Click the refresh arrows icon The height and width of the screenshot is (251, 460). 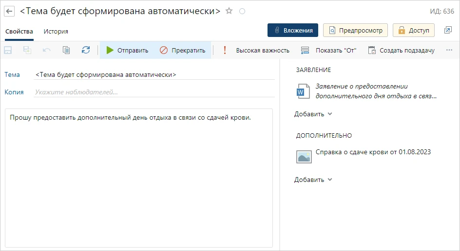pos(86,50)
